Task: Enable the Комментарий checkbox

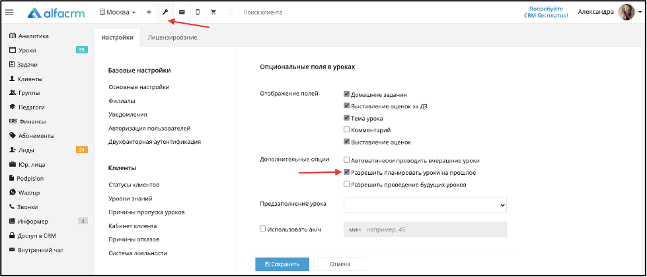Action: click(346, 130)
